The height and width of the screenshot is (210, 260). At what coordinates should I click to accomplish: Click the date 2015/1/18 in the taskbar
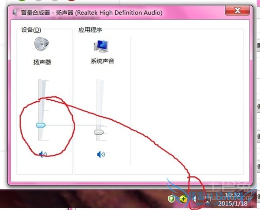point(233,204)
